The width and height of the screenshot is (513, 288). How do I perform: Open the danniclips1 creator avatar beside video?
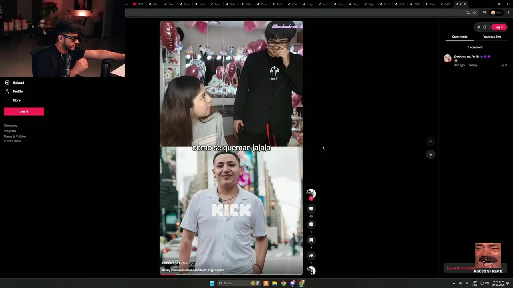[x=311, y=193]
